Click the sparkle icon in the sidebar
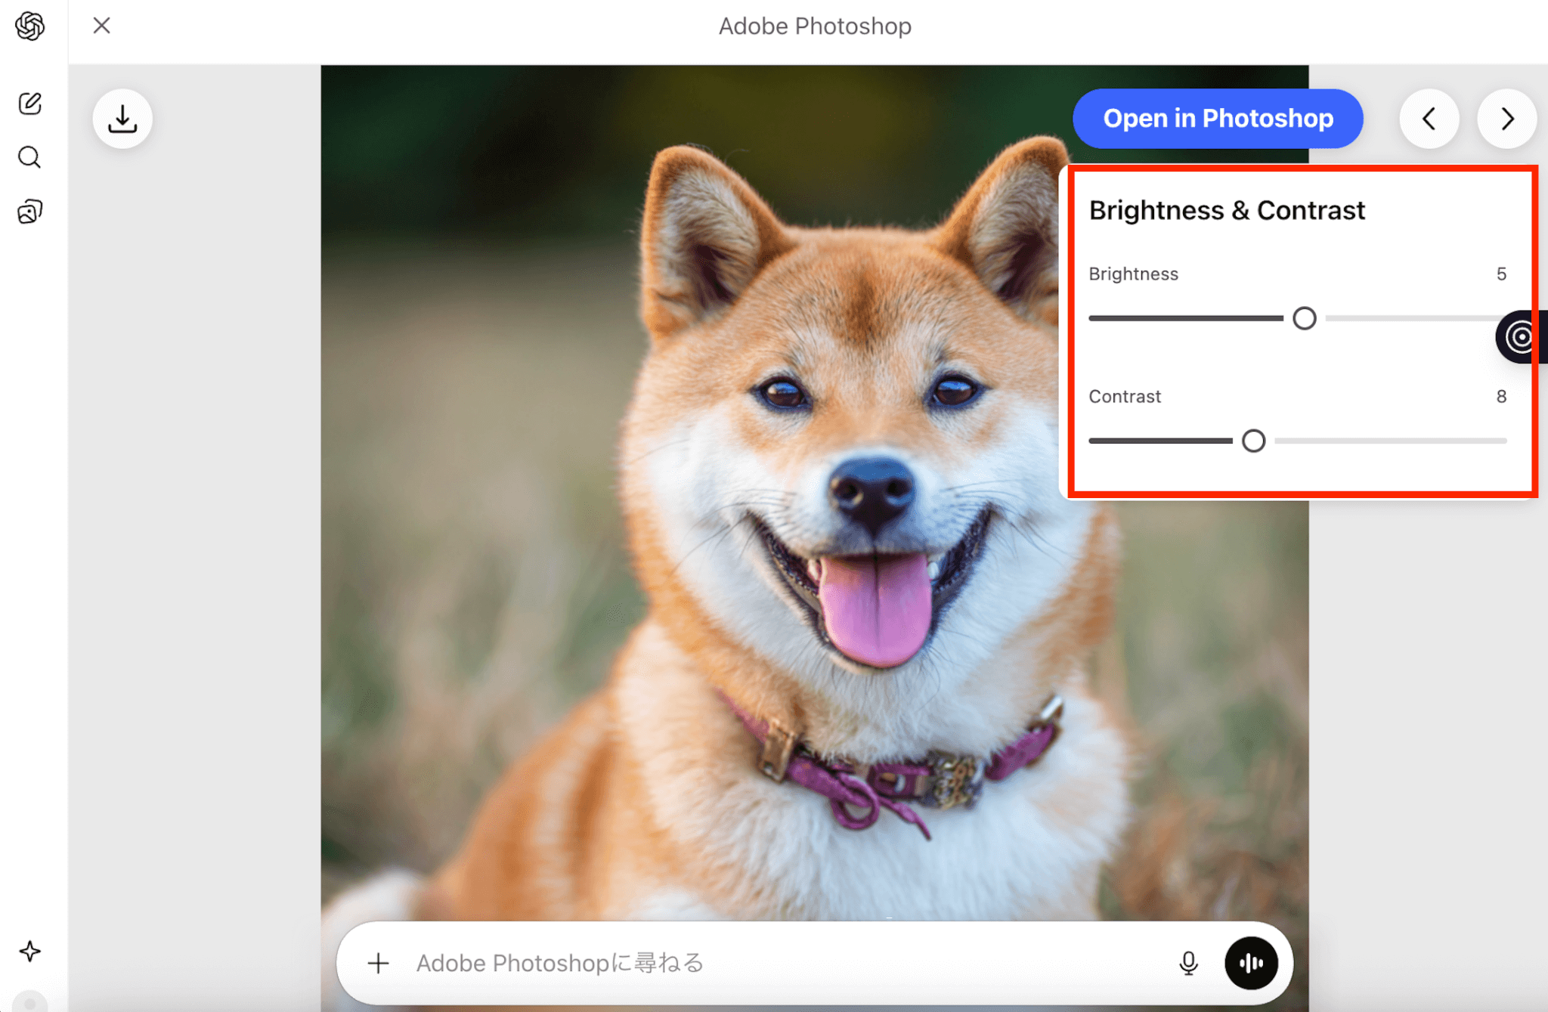Screen dimensions: 1548x1012 [29, 951]
